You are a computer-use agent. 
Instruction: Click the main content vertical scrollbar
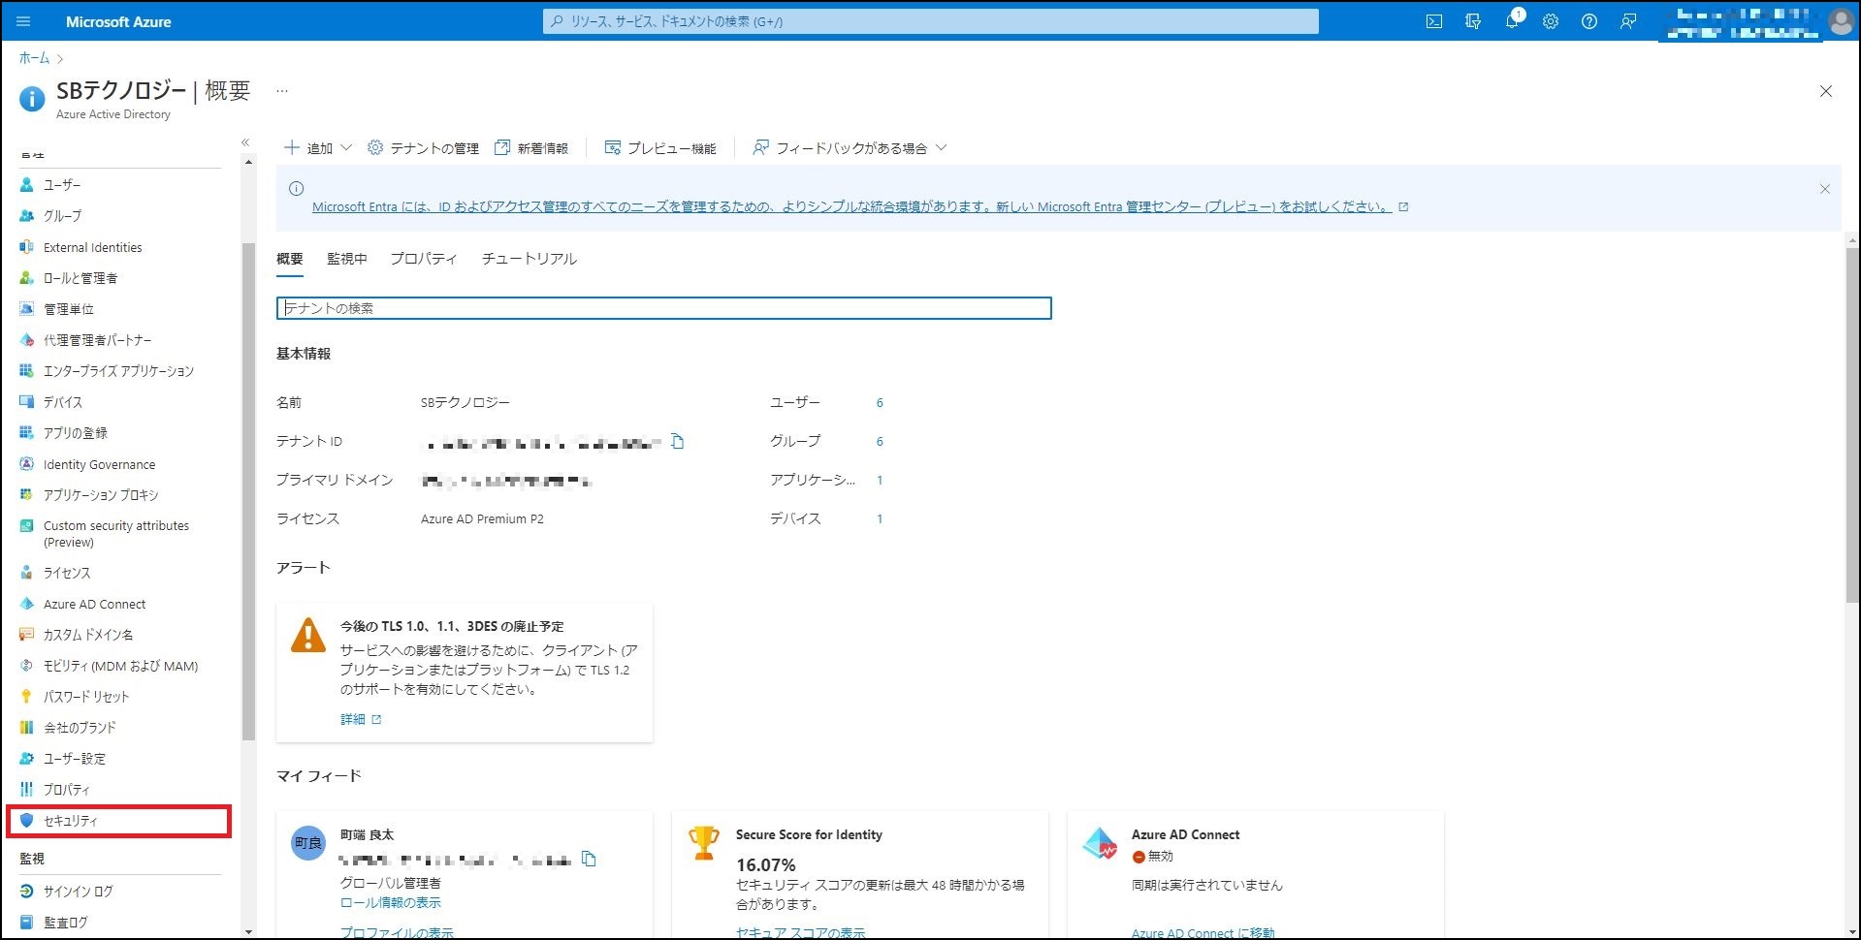pyautogui.click(x=1852, y=423)
